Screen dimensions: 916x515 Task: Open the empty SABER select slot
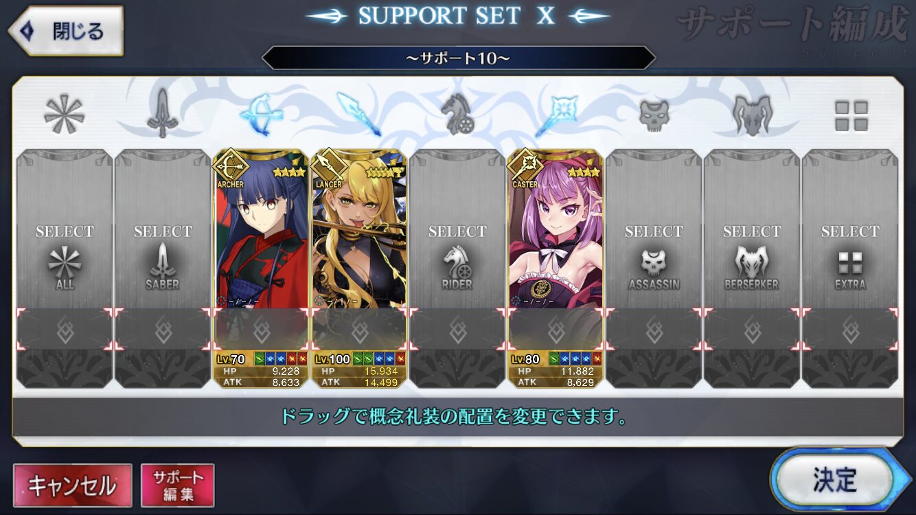[163, 269]
